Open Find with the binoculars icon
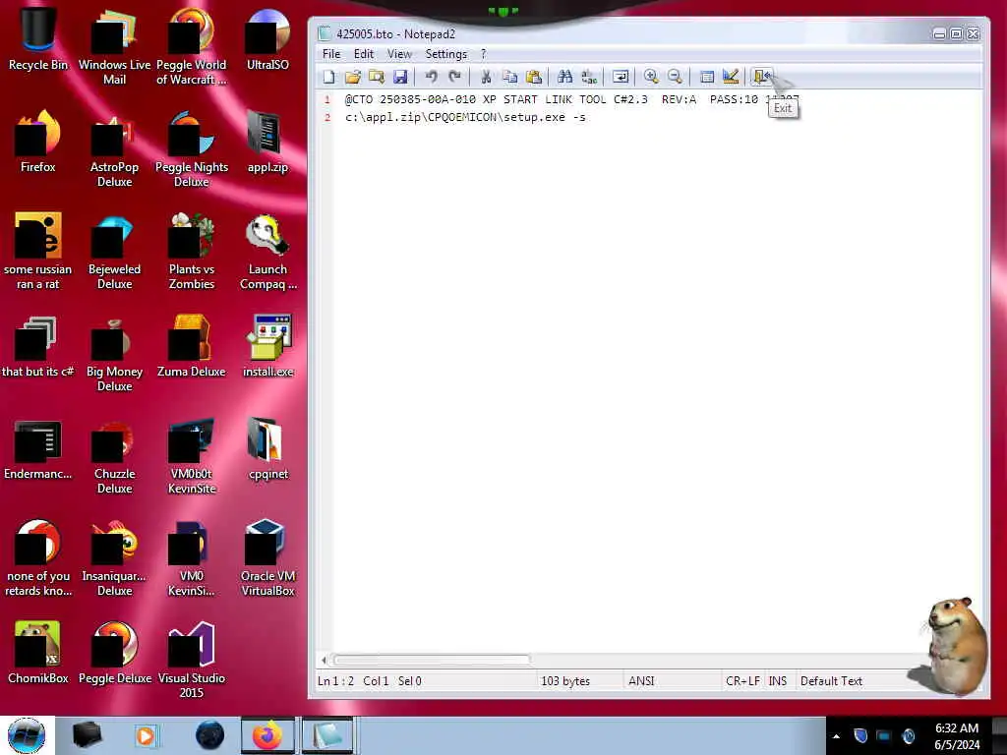The width and height of the screenshot is (1007, 755). click(565, 77)
